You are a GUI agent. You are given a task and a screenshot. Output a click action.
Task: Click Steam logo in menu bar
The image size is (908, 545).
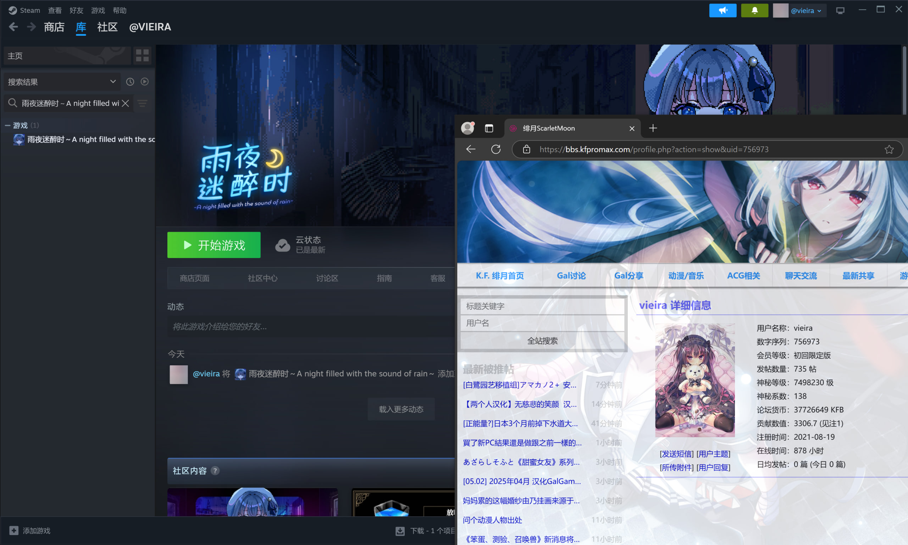tap(12, 10)
